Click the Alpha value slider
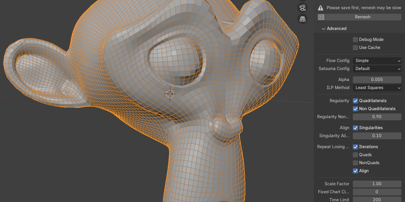This screenshot has width=405, height=202. pyautogui.click(x=377, y=79)
